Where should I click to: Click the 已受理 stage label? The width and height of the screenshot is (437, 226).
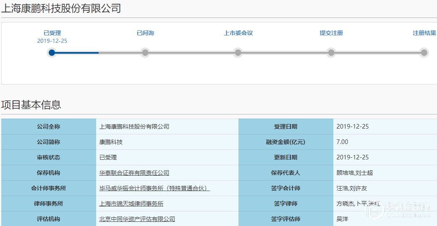click(x=52, y=33)
